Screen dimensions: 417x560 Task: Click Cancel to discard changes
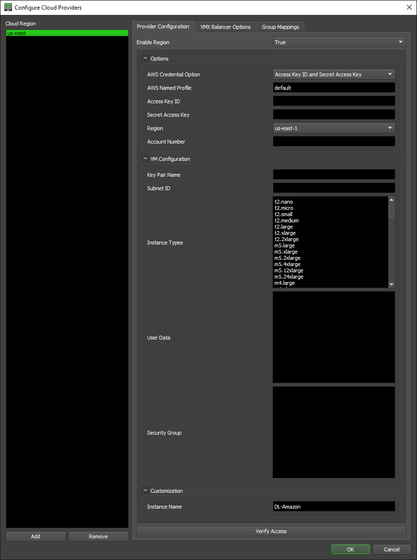pos(392,549)
